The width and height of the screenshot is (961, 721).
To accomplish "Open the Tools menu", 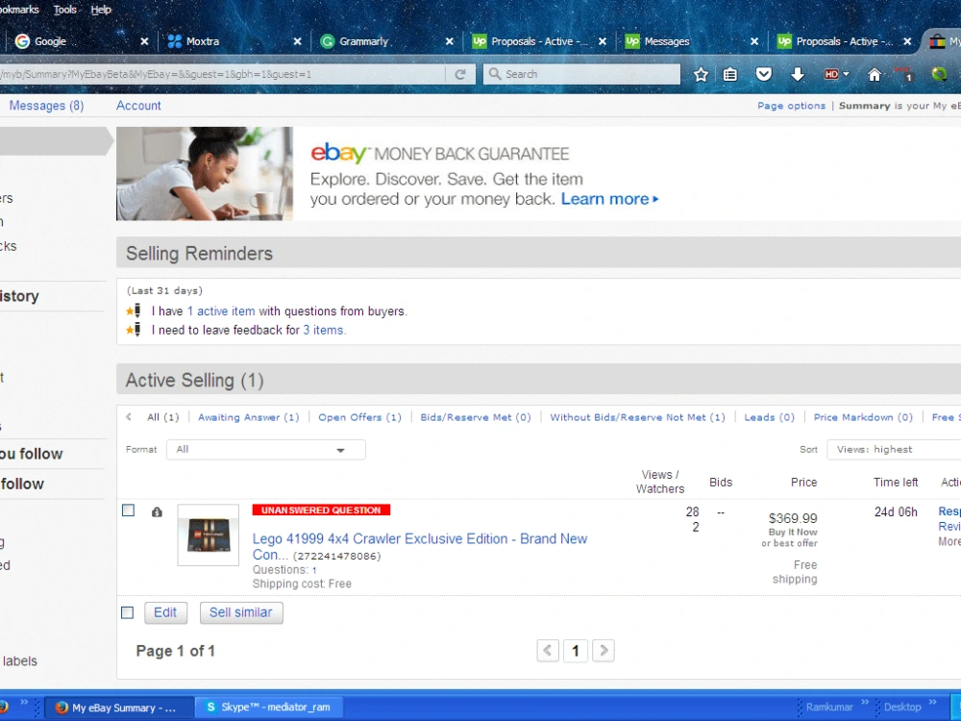I will click(65, 10).
